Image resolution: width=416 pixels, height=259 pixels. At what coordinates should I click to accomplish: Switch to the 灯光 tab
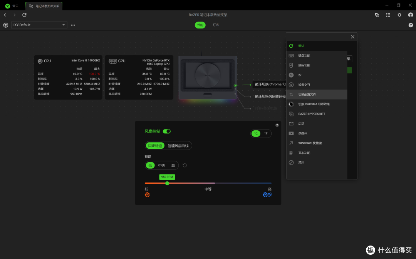216,25
